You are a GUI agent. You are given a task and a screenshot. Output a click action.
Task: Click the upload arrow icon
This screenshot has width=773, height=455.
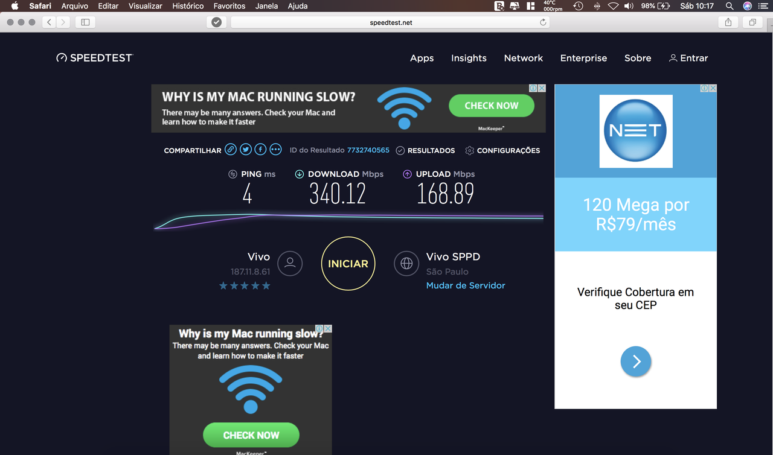[407, 174]
